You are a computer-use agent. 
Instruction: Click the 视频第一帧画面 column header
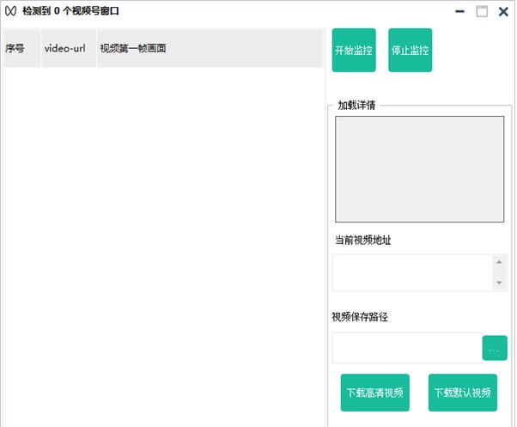coord(133,49)
